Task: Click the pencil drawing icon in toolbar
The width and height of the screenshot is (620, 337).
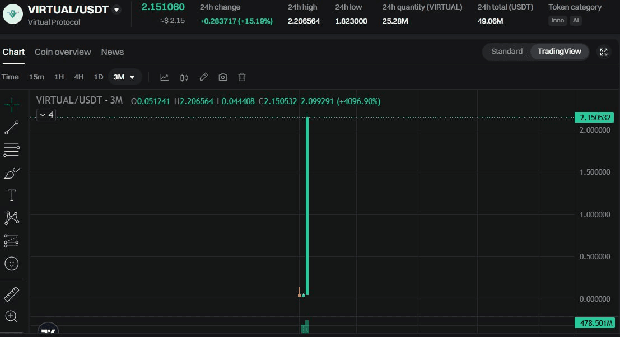Action: pyautogui.click(x=204, y=77)
